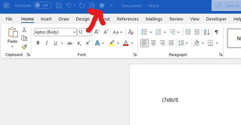
Task: Click Increase Indent icon
Action: click(197, 32)
